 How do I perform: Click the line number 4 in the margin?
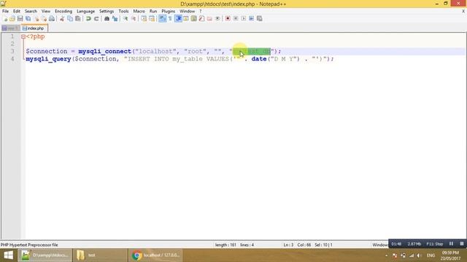coord(12,59)
